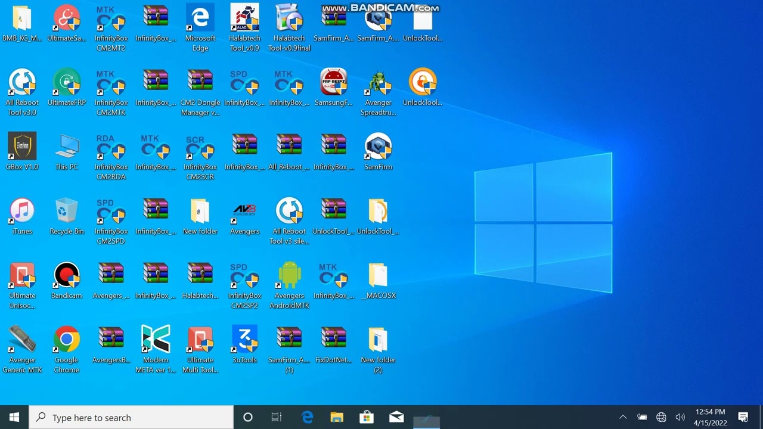Viewport: 763px width, 429px height.
Task: Select the Avenger Spreadtru... shortcut
Action: coord(378,82)
